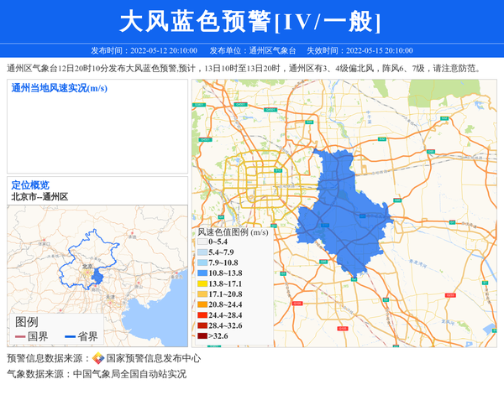Select the 28.4~32.6 color swatch
The image size is (504, 395).
(x=202, y=325)
